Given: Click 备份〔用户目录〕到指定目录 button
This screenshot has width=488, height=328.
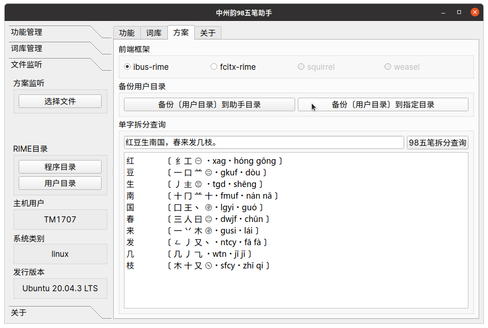Looking at the screenshot, I should (383, 104).
